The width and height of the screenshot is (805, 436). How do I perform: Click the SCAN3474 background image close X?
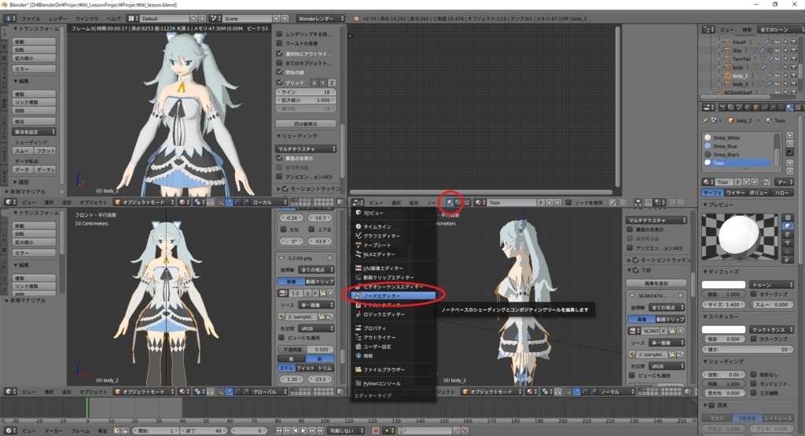coord(680,296)
